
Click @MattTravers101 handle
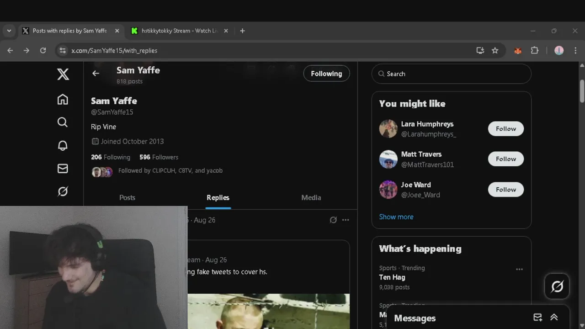click(427, 164)
